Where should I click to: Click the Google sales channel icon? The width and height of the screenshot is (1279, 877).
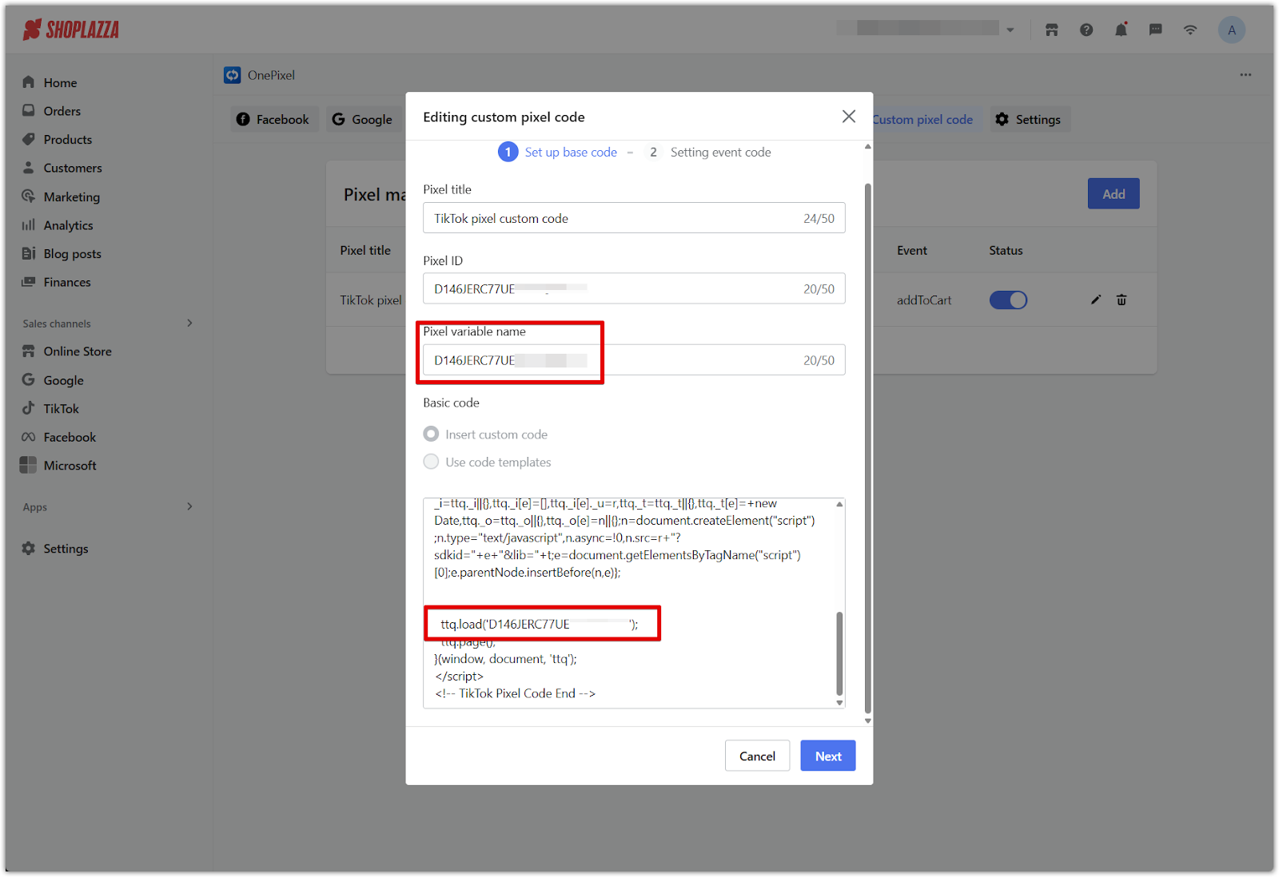(29, 380)
